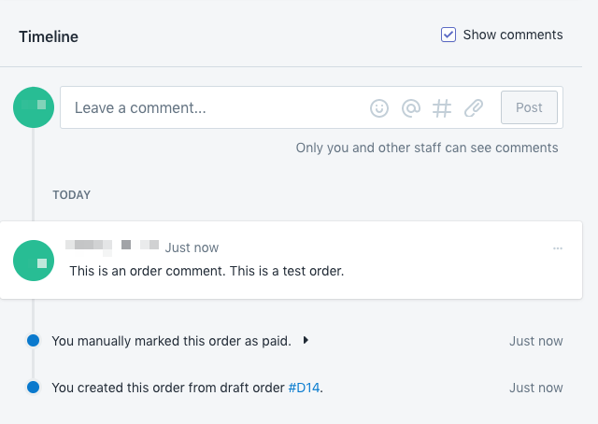Click the blue dot for the paid event
The image size is (598, 424).
pyautogui.click(x=33, y=341)
